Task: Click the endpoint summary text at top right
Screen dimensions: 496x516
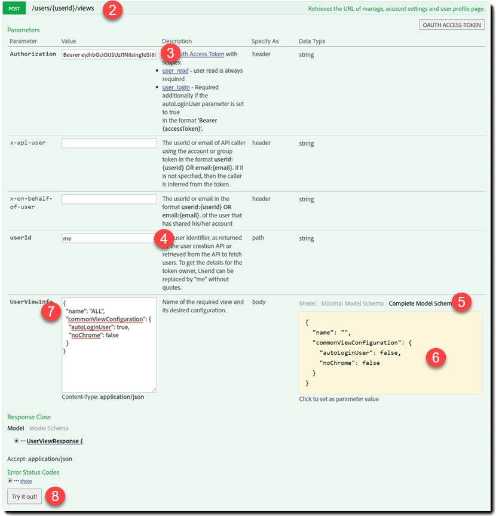Action: click(x=396, y=9)
